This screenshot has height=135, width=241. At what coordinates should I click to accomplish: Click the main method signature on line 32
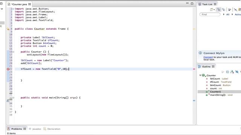pyautogui.click(x=50, y=97)
